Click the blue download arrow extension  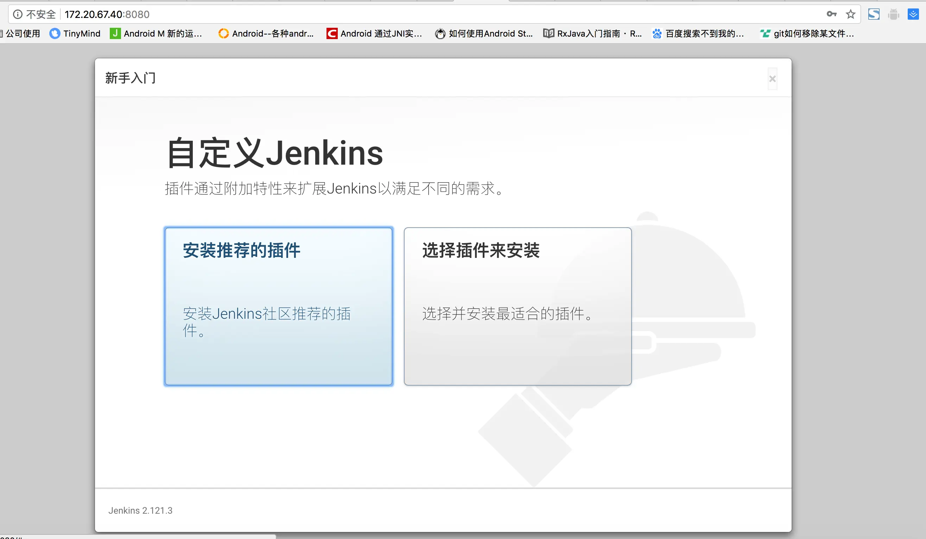tap(913, 14)
